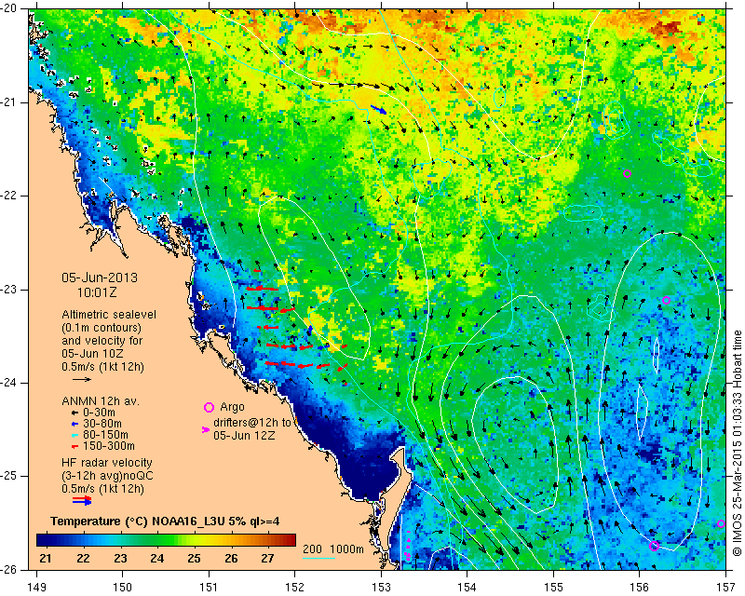Click the '(0.1m contours)' legend text
The width and height of the screenshot is (745, 596).
coord(102,328)
